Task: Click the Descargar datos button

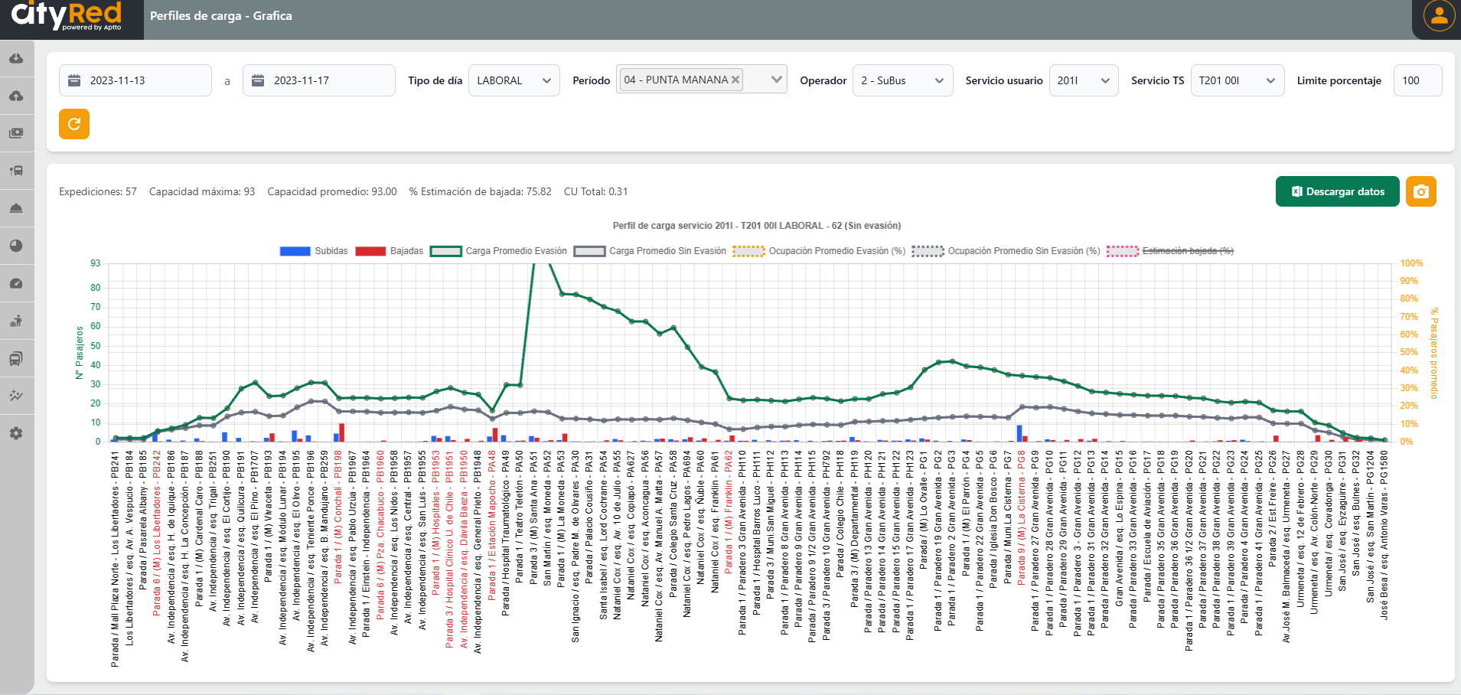Action: click(x=1337, y=191)
